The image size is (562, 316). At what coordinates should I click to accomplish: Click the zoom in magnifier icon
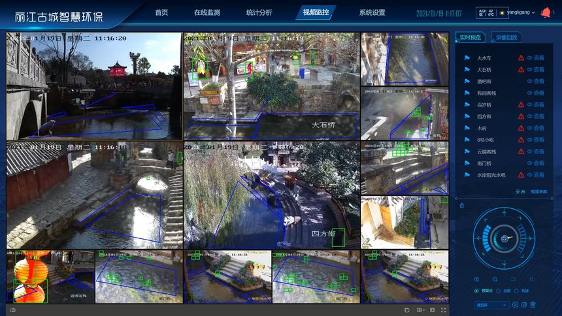(x=476, y=279)
